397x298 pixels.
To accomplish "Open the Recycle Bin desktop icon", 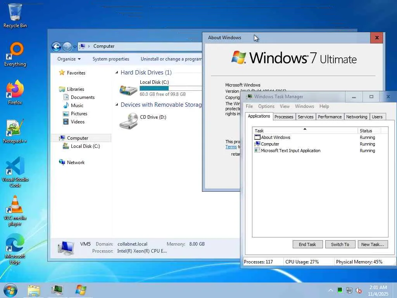I will [15, 16].
